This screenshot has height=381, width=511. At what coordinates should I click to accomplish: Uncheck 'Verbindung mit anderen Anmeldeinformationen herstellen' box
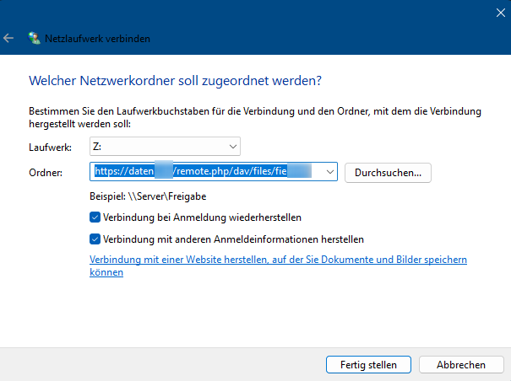(95, 239)
